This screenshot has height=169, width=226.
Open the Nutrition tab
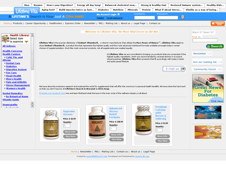pyautogui.click(x=118, y=10)
